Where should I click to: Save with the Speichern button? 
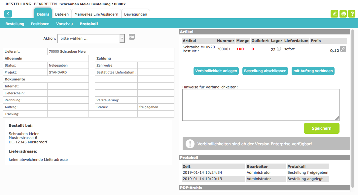(x=321, y=128)
